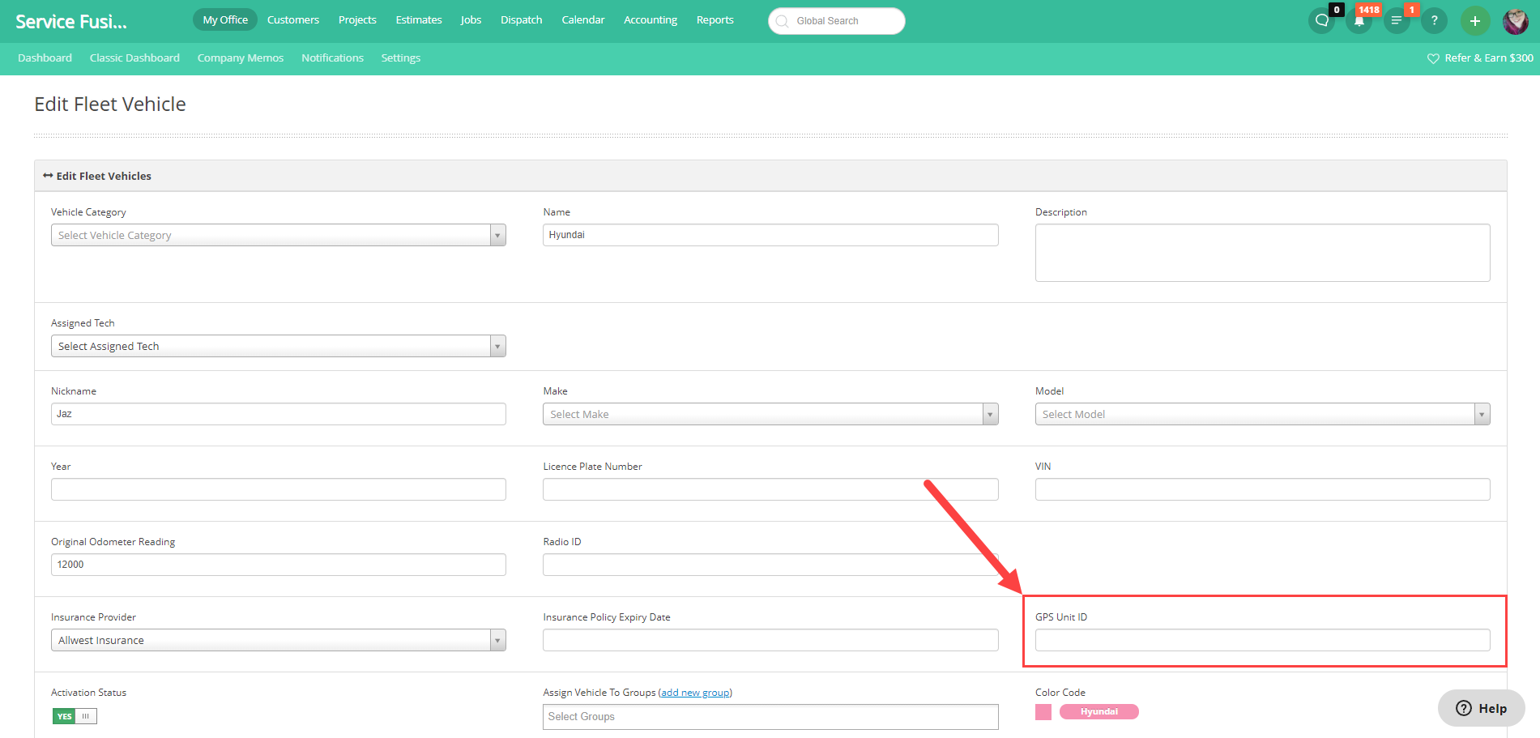The height and width of the screenshot is (738, 1540).
Task: Click the Hyundai color preview label
Action: [x=1099, y=712]
